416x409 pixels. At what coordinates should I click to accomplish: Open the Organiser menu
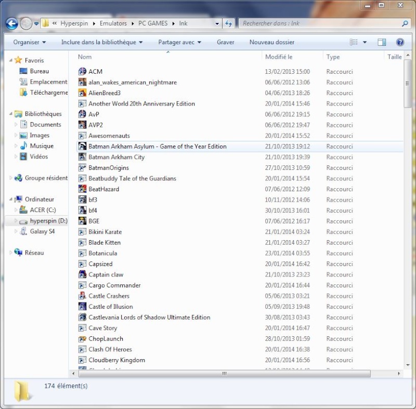point(30,42)
